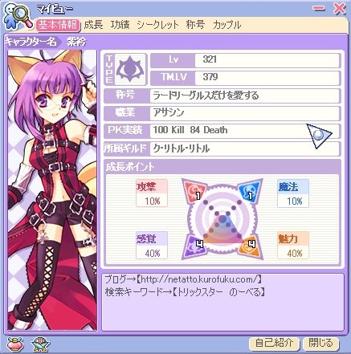
Task: Expand the PK record triangle arrow
Action: (x=319, y=136)
